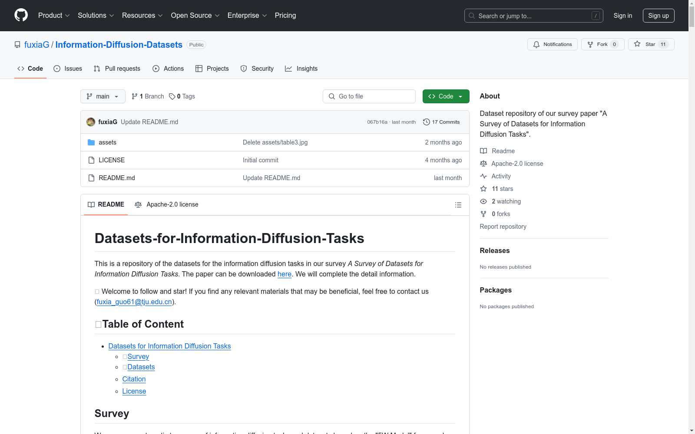Open the README.md file
The width and height of the screenshot is (695, 434).
click(x=117, y=178)
